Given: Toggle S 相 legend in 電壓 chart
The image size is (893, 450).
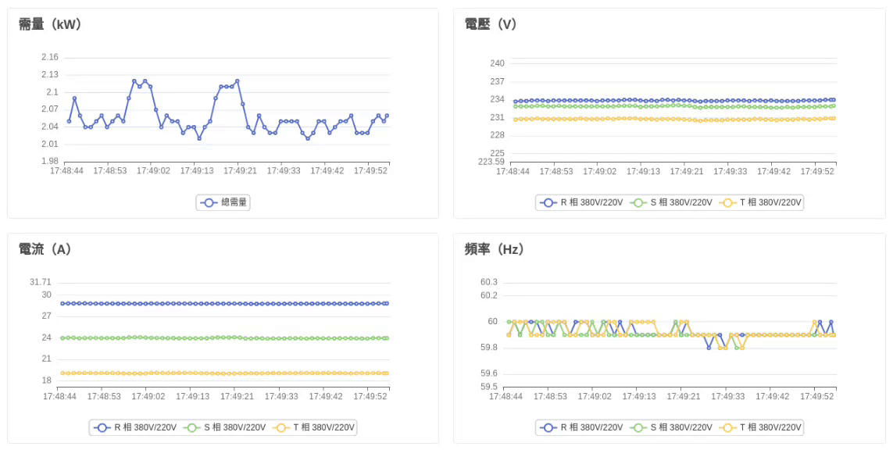Looking at the screenshot, I should [x=670, y=202].
